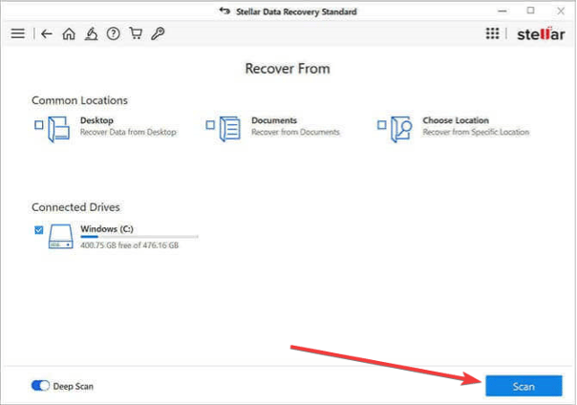Click the Choose Location magnifier folder icon
Viewport: 577px width, 405px height.
401,129
